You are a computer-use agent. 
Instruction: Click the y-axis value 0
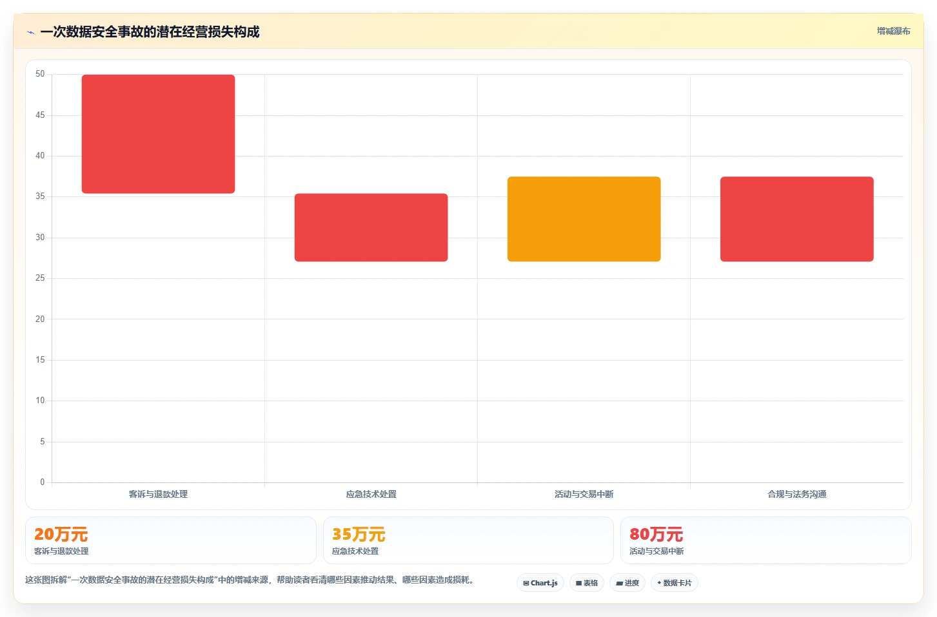coord(43,482)
